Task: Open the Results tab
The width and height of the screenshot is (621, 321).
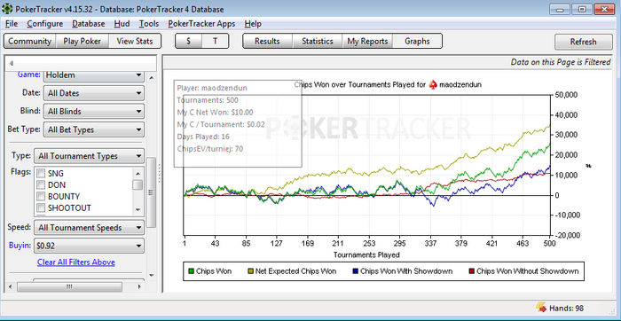Action: pos(267,41)
